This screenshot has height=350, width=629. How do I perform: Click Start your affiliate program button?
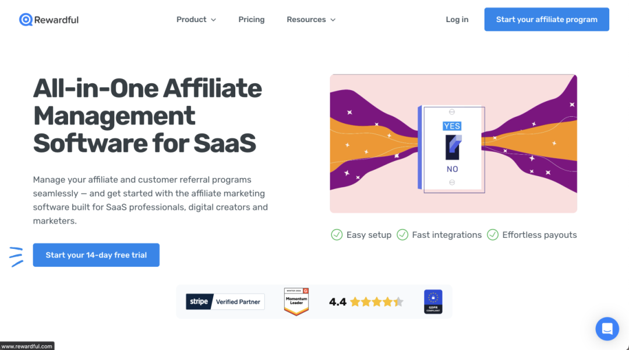(546, 19)
